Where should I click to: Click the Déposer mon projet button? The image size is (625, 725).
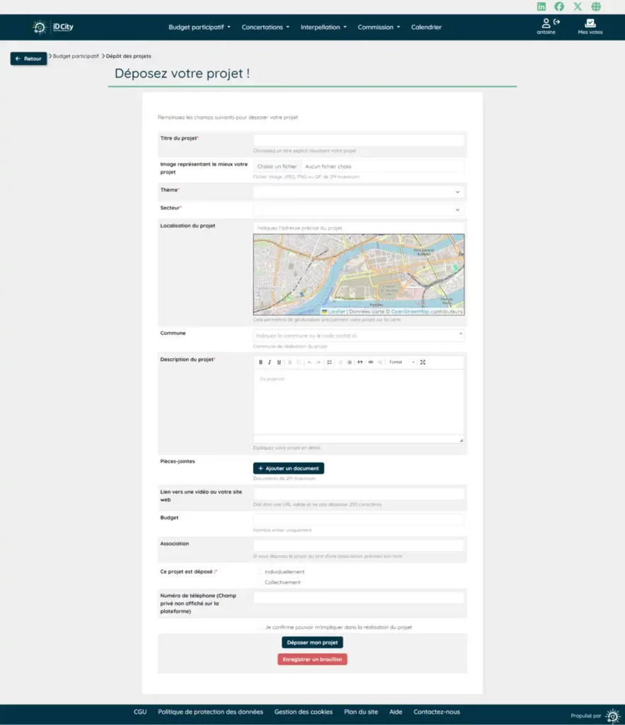pos(313,643)
